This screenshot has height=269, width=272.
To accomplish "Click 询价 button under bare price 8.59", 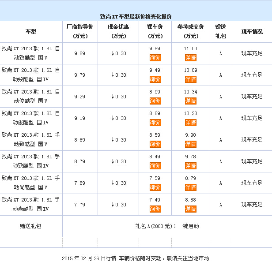I will coord(155,144).
